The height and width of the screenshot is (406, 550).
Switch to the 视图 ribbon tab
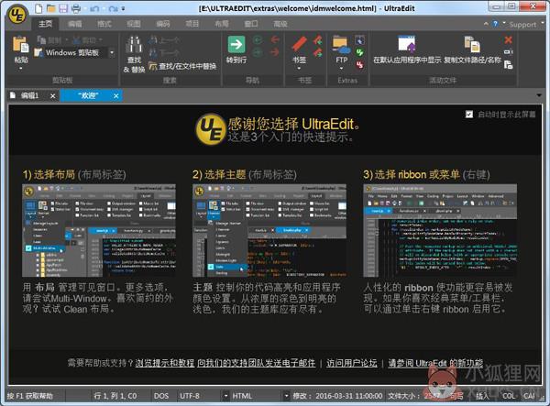[133, 24]
